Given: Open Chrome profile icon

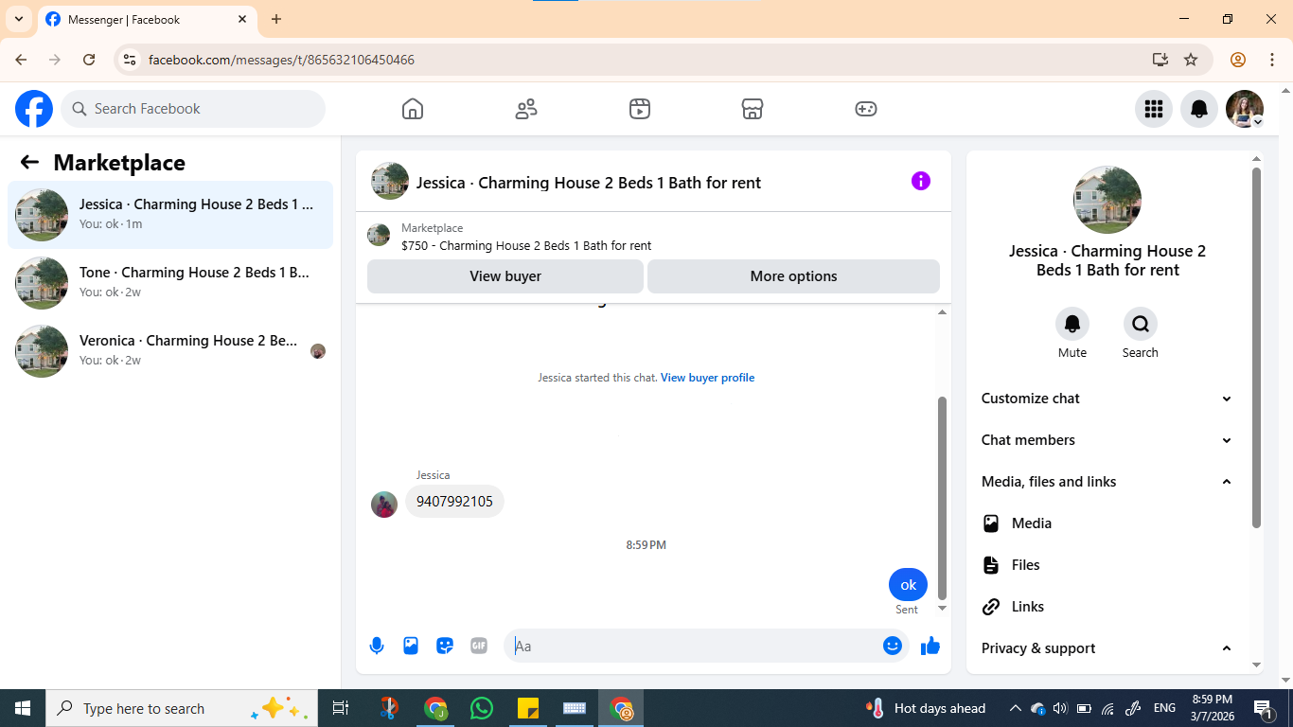Looking at the screenshot, I should [1238, 60].
